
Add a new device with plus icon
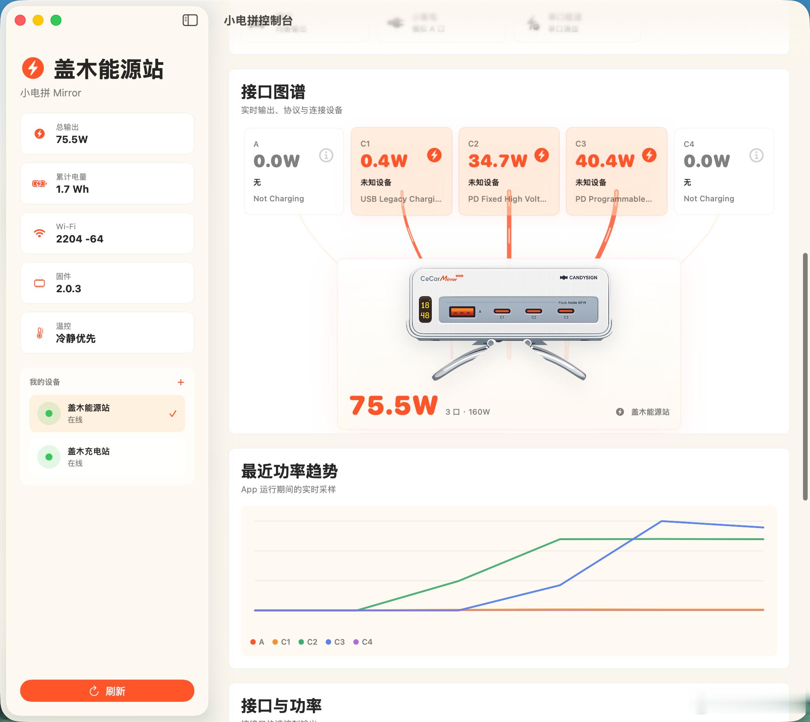(181, 382)
